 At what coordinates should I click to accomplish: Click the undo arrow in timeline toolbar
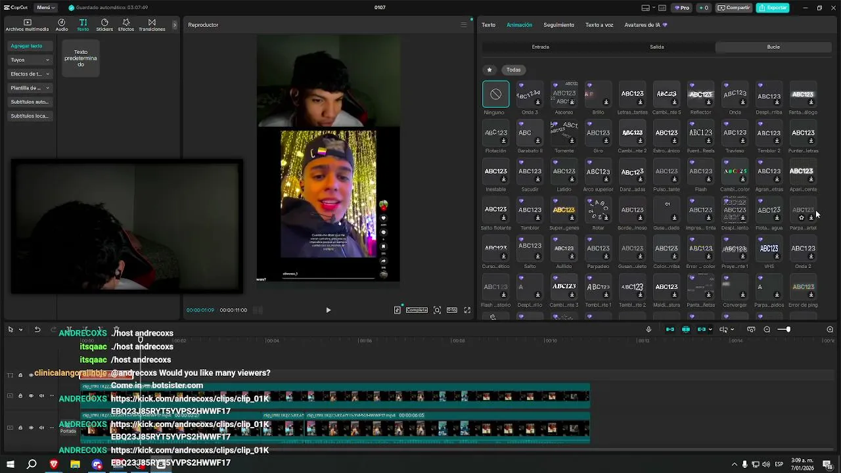(x=37, y=329)
